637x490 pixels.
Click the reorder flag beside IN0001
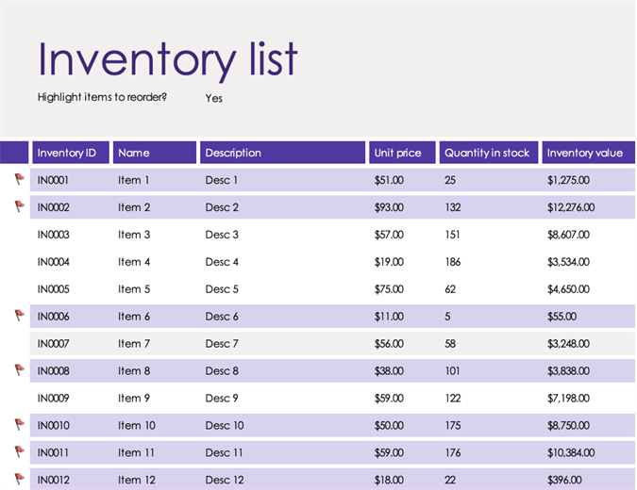(19, 179)
